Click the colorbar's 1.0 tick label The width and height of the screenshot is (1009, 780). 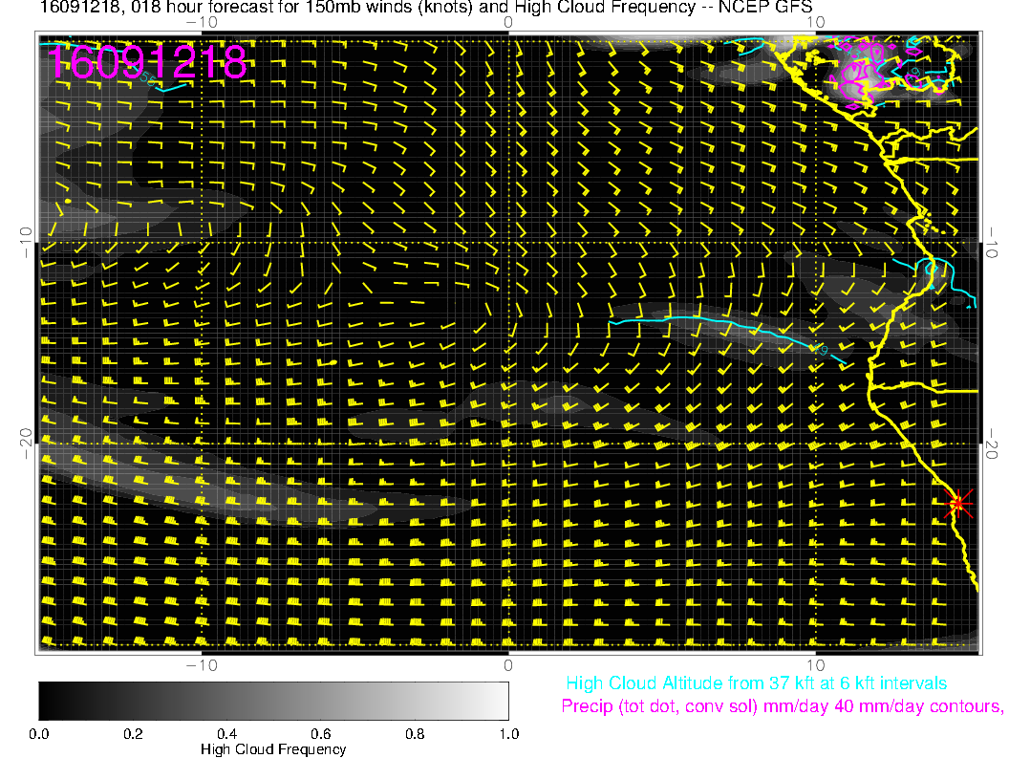coord(507,734)
